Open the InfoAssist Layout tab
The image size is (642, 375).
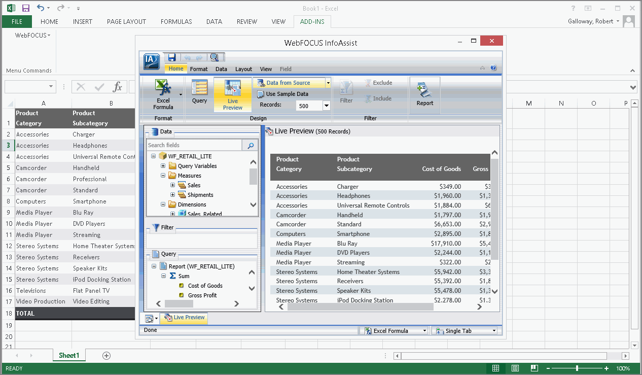[x=243, y=69]
